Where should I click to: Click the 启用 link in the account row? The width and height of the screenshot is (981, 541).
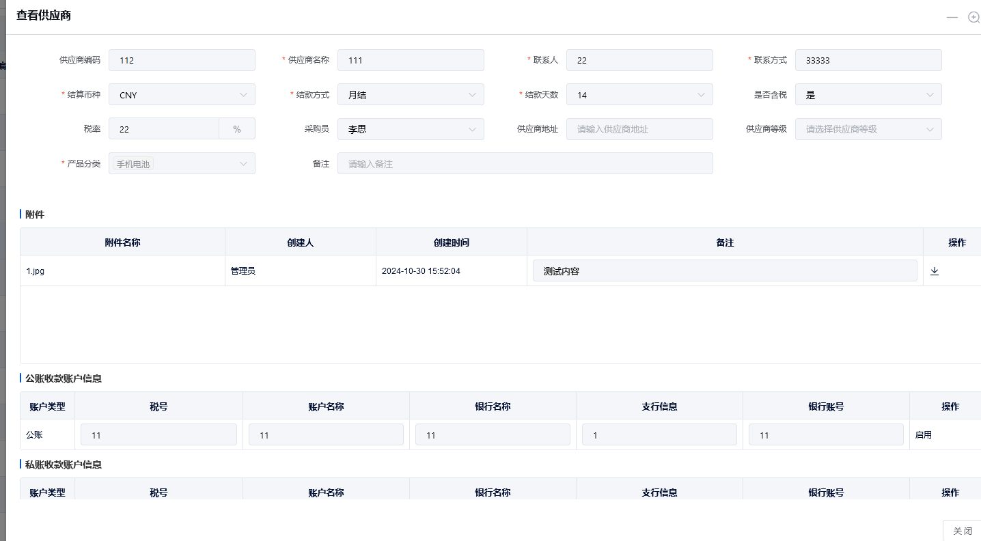[x=923, y=434]
